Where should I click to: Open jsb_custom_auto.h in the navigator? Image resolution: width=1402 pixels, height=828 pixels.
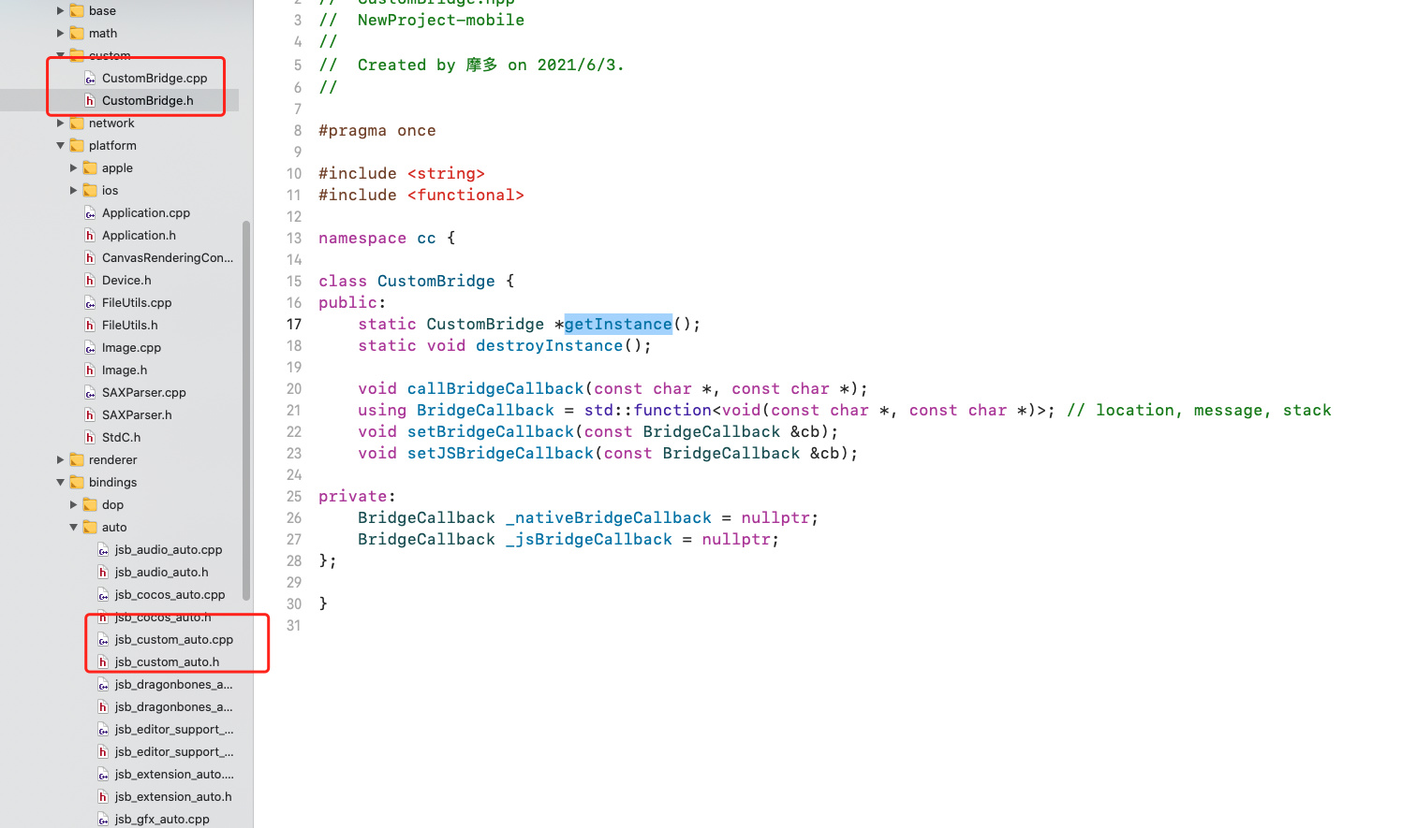167,662
